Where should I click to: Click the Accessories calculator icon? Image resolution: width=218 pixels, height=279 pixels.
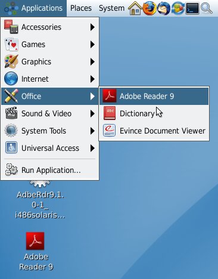click(x=11, y=27)
